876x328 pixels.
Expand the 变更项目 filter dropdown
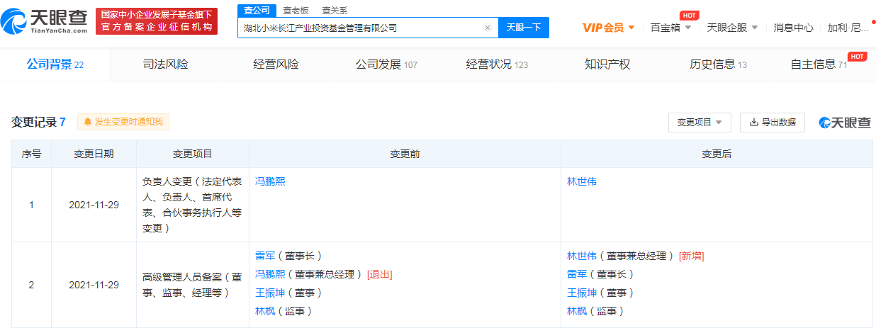click(700, 122)
